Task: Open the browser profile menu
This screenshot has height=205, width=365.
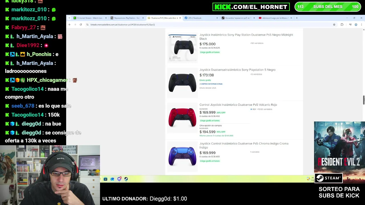Action: click(x=356, y=24)
